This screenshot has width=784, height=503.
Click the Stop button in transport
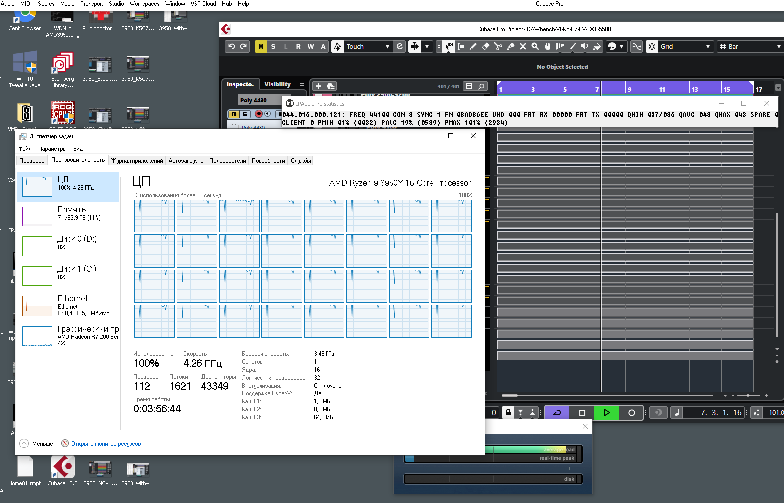[x=582, y=412]
